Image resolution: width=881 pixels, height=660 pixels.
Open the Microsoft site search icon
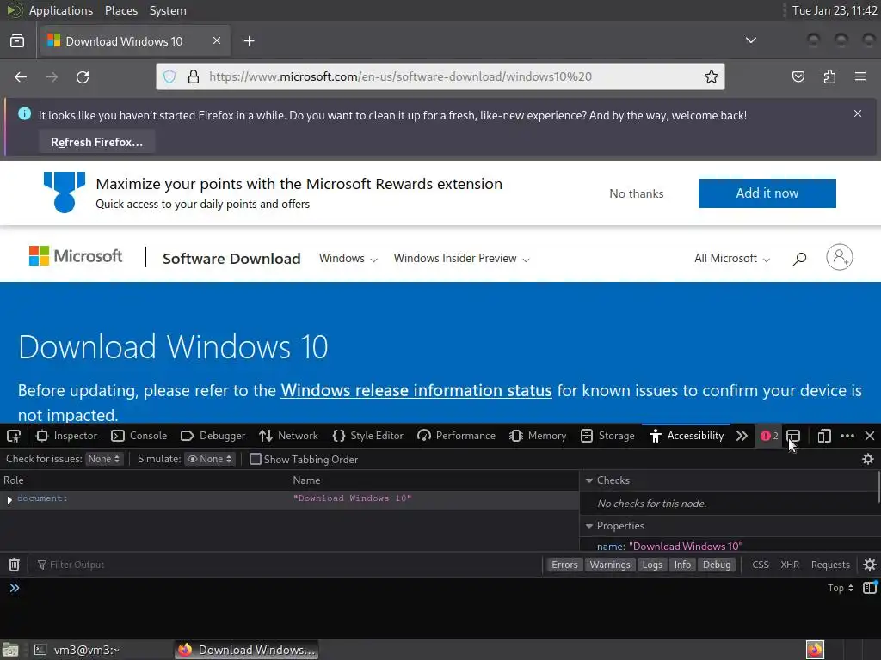[799, 258]
